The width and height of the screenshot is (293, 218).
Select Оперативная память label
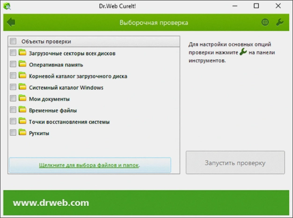pos(56,65)
